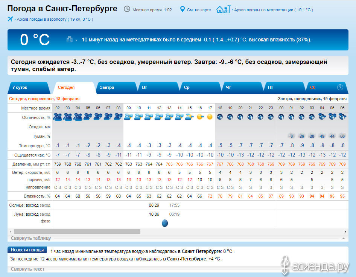Click the fog icon with value 49
Viewport: 356px width, 277px height.
pos(322,136)
